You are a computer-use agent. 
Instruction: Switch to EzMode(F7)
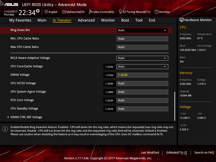point(176,153)
